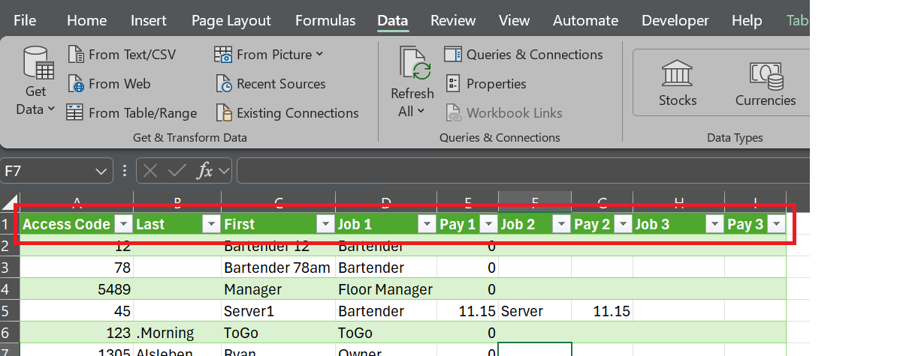Choose the From Web import icon
This screenshot has height=356, width=897.
click(76, 84)
